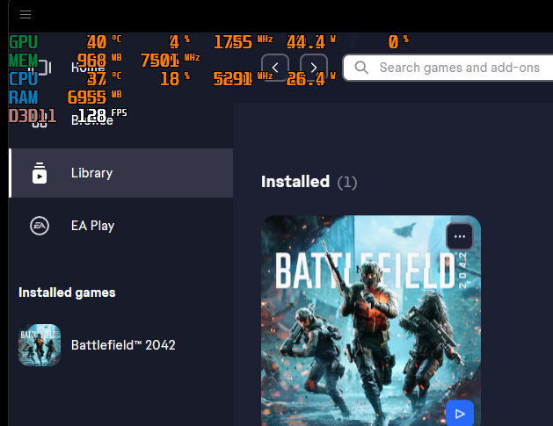Open the EA Play sidebar item
This screenshot has height=426, width=553.
coord(120,226)
